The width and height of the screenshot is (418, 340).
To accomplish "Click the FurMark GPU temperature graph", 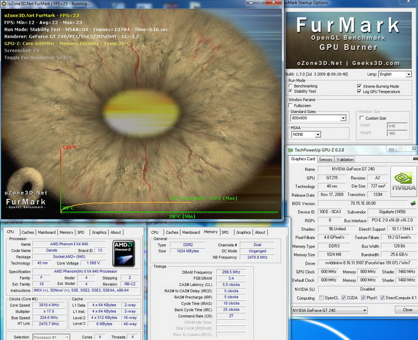I will (170, 181).
